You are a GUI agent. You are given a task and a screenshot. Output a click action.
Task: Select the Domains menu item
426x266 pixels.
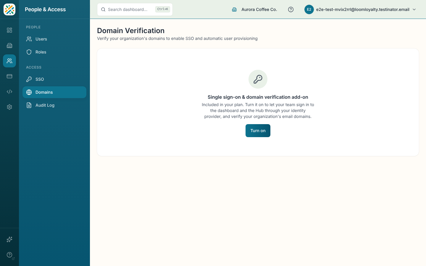[x=54, y=92]
